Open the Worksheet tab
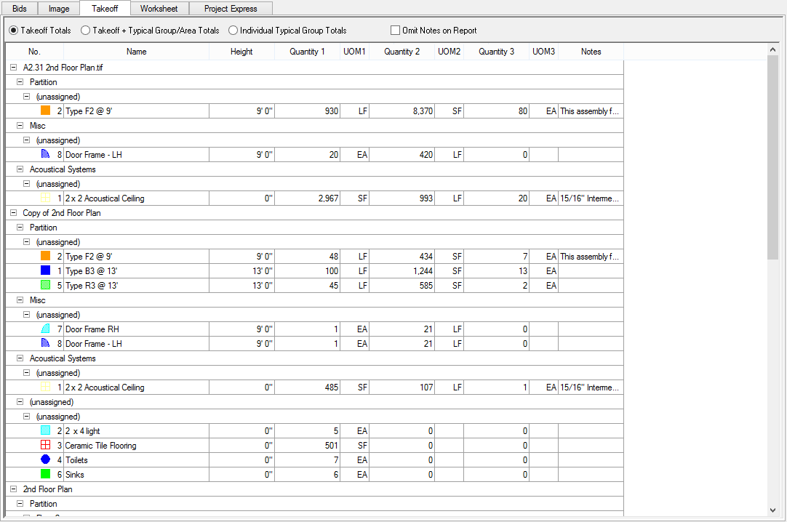The image size is (787, 522). [x=159, y=9]
